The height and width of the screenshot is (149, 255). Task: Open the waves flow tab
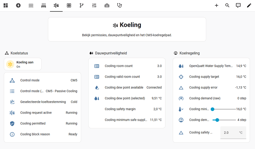(x=31, y=5)
